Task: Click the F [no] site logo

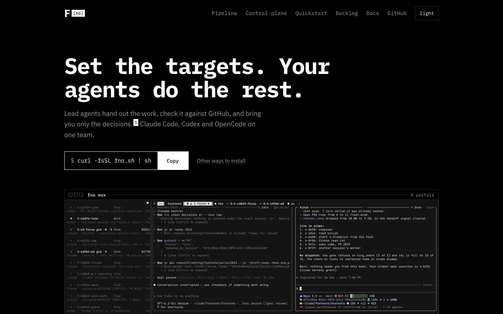Action: click(x=75, y=13)
